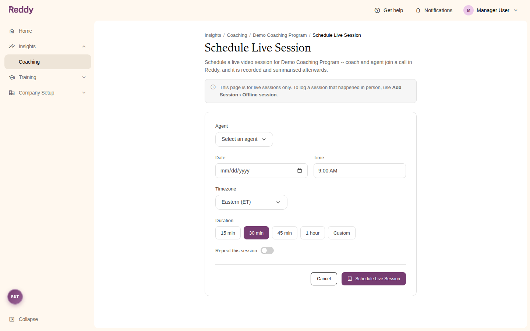Click the Time input field

click(360, 171)
